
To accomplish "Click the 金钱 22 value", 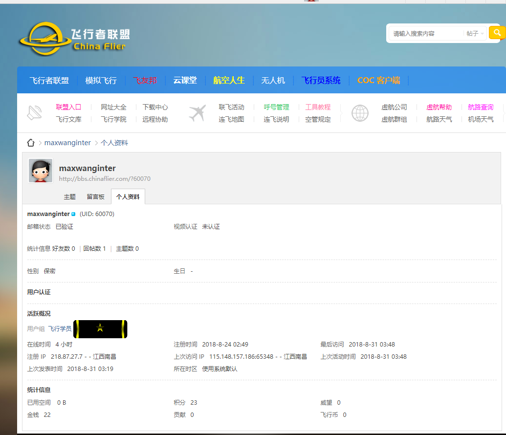I will click(x=47, y=414).
